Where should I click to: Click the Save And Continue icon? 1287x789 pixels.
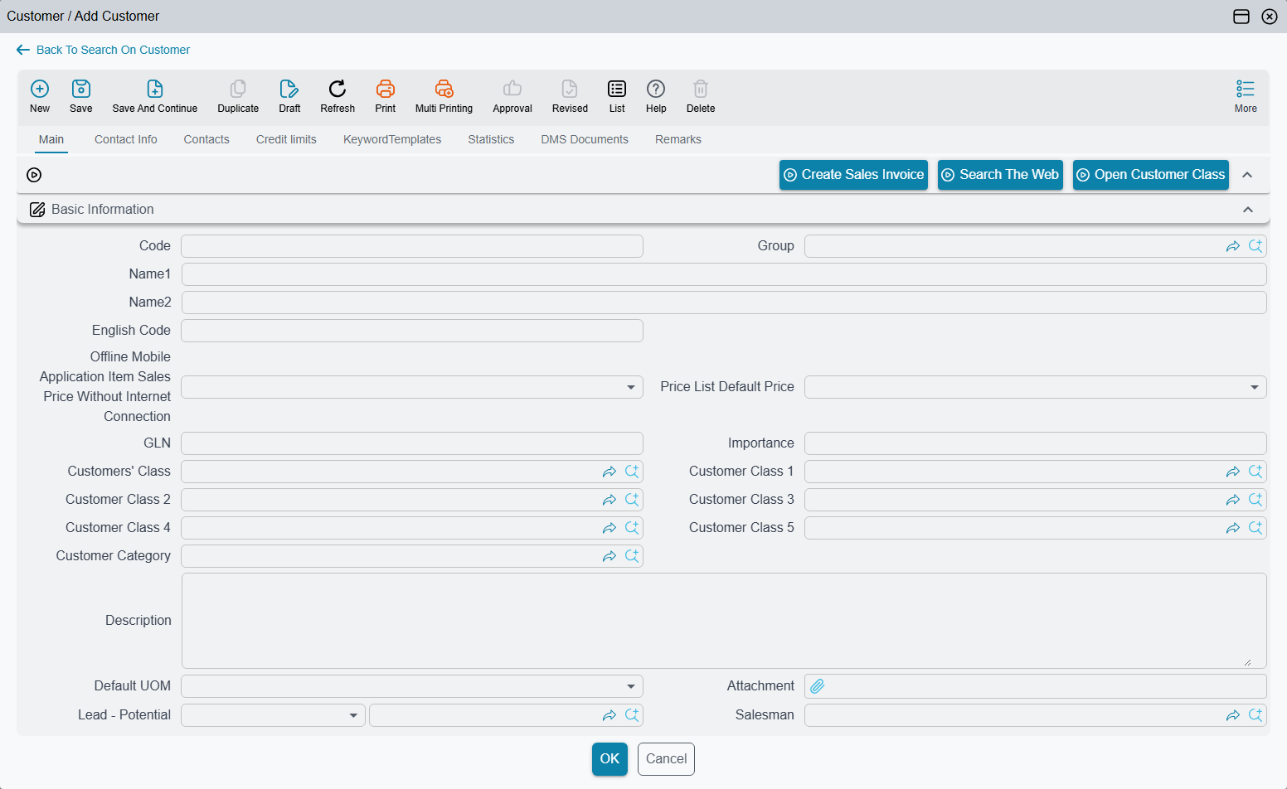155,89
